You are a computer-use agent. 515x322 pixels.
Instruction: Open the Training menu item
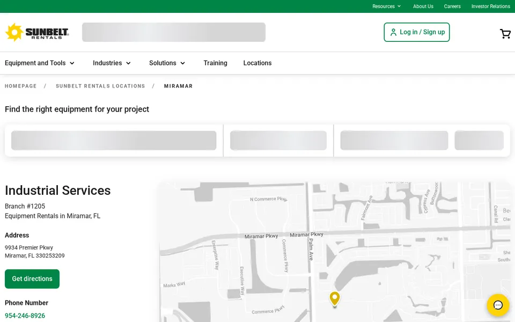tap(216, 63)
